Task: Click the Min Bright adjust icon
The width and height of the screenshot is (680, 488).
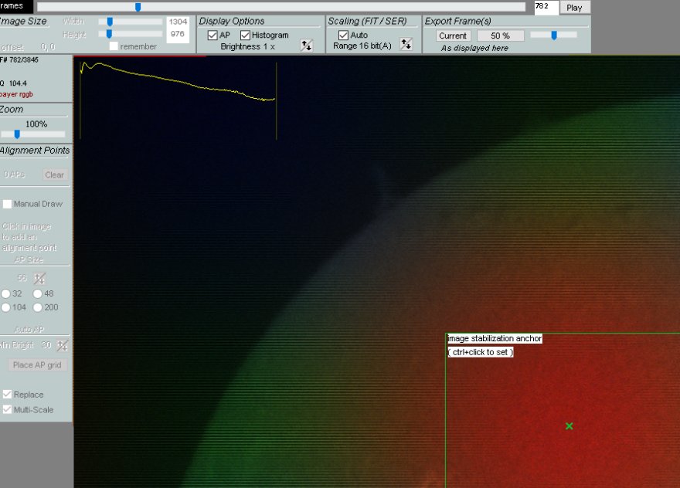Action: (62, 345)
